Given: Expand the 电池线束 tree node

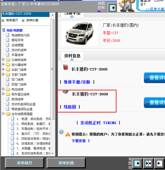Looking at the screenshot, I should 3,89.
